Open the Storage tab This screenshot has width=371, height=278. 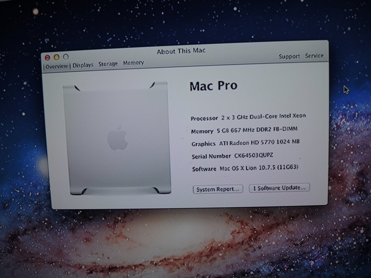tap(108, 64)
